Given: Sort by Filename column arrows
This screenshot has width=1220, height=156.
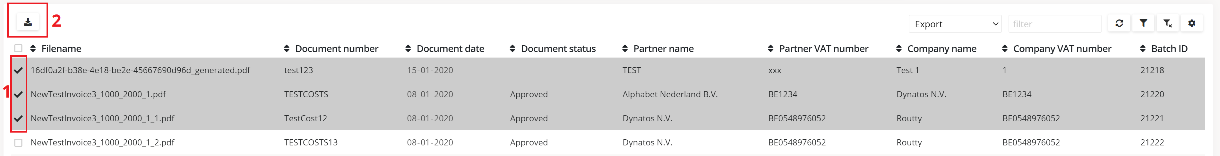Looking at the screenshot, I should 33,48.
